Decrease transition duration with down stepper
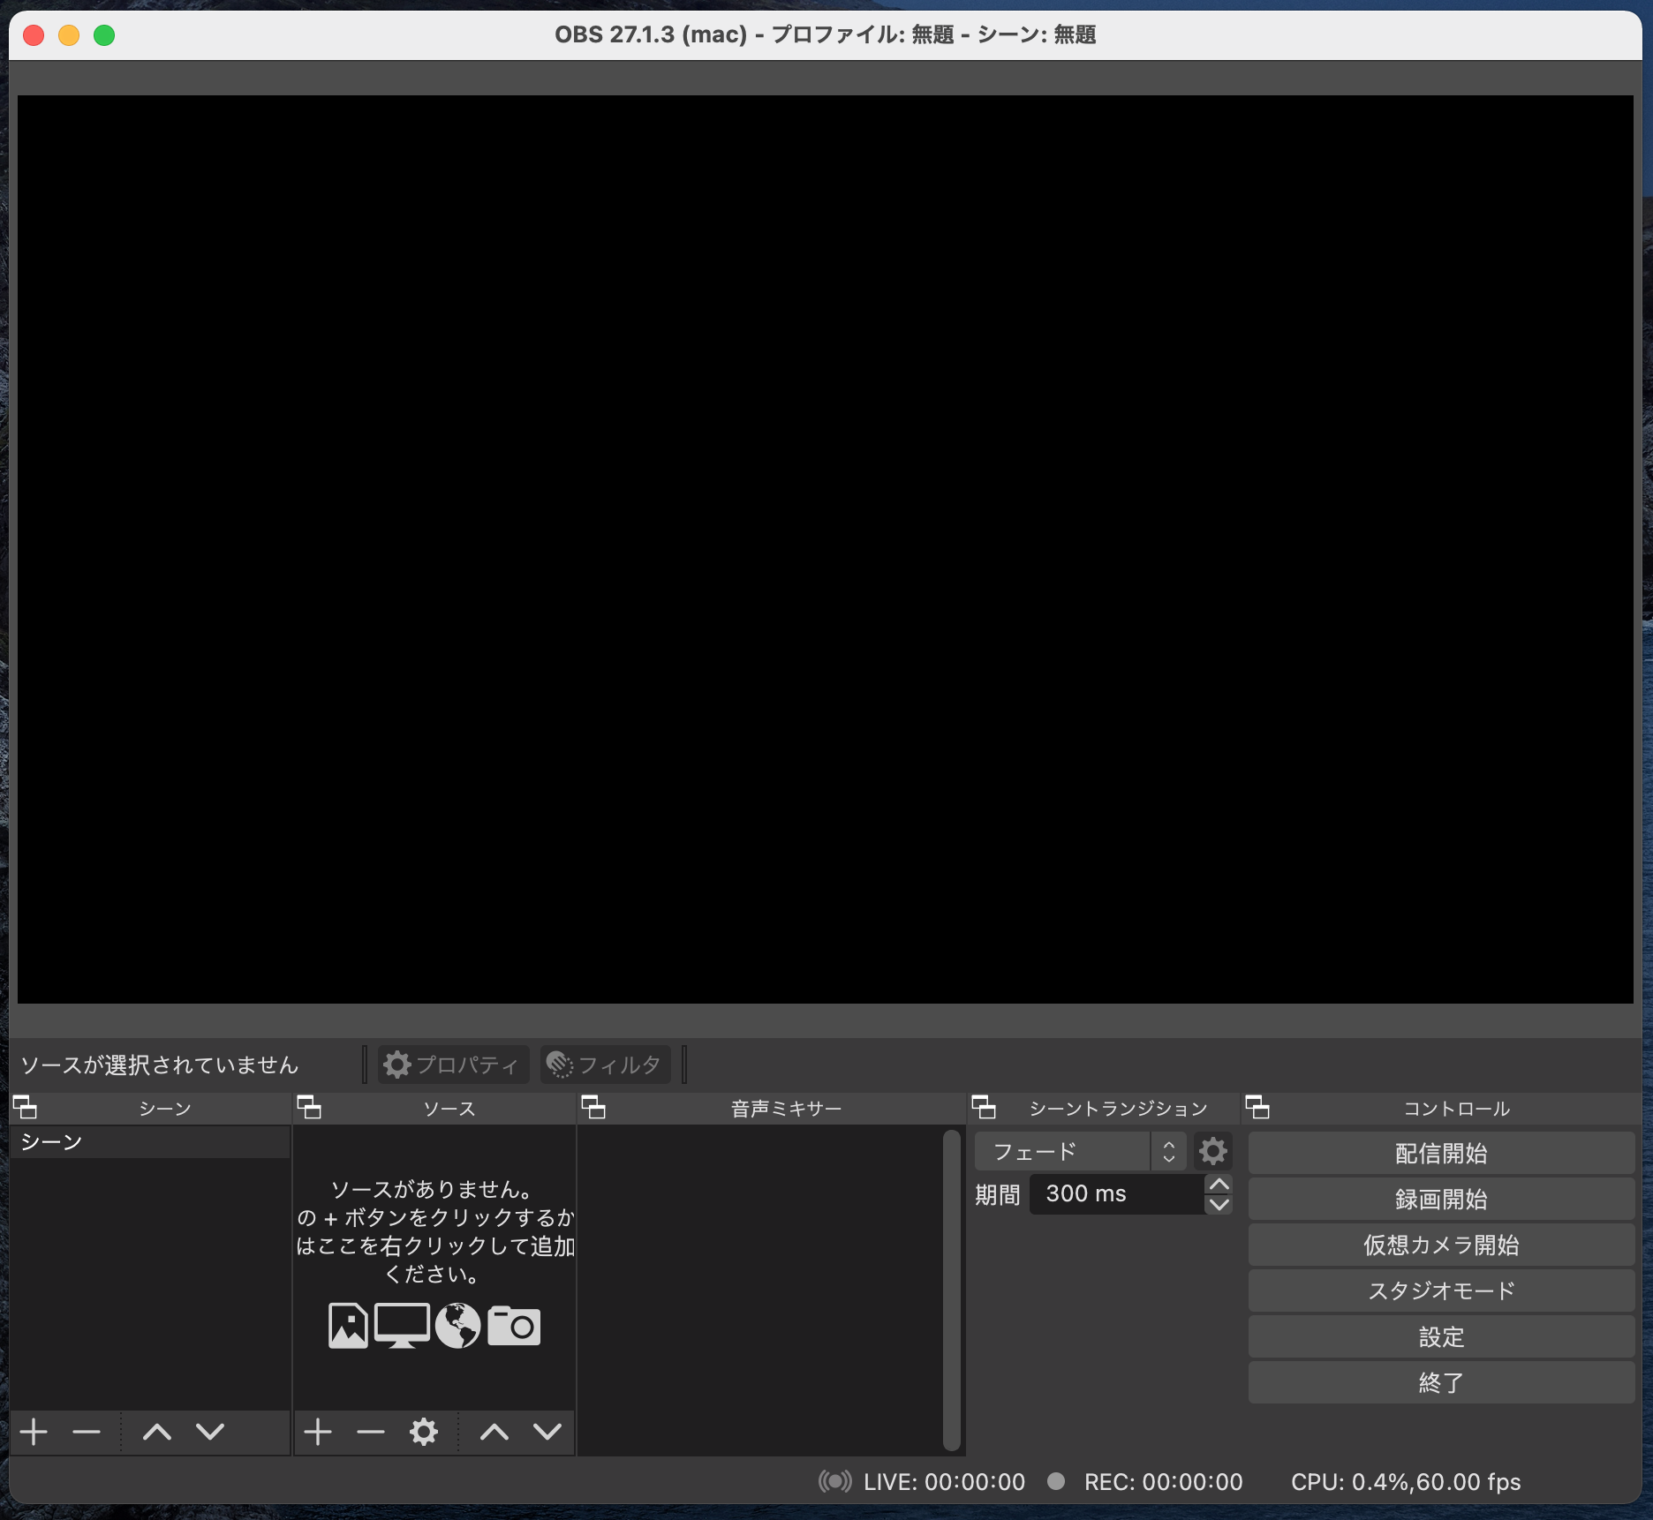 click(x=1219, y=1204)
